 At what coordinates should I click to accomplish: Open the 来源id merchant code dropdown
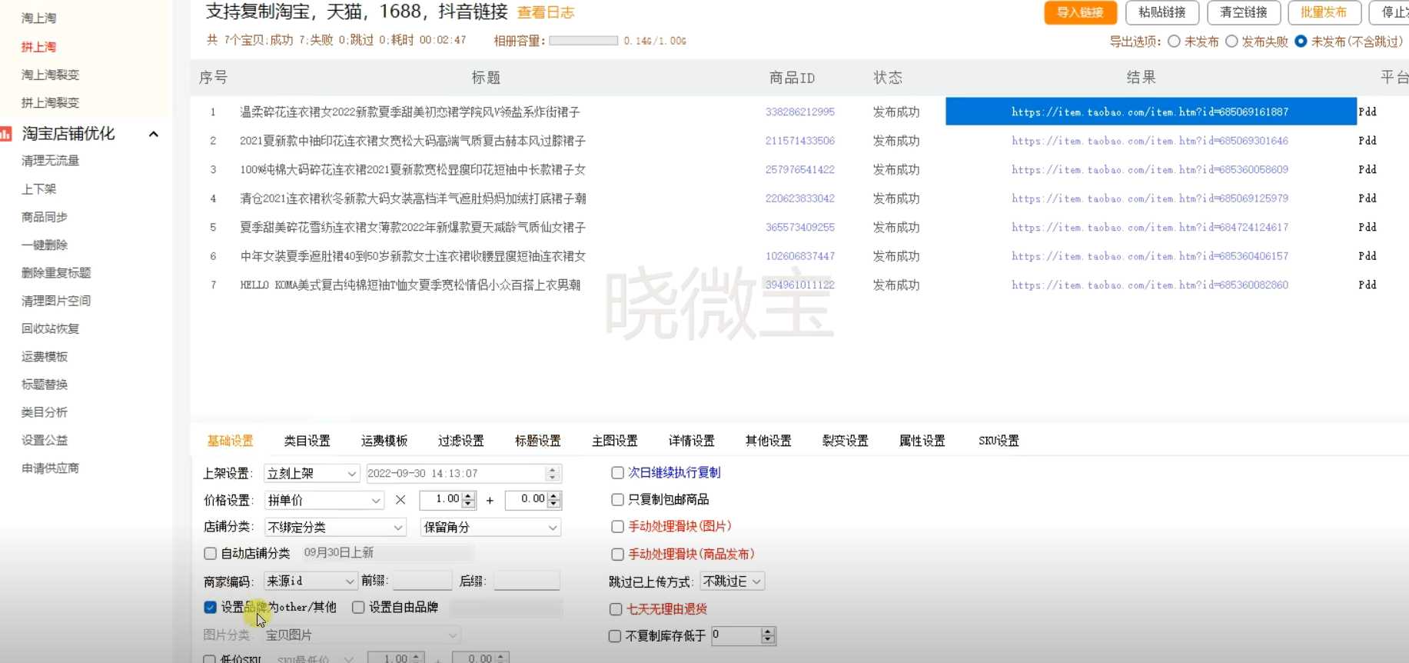[x=311, y=581]
